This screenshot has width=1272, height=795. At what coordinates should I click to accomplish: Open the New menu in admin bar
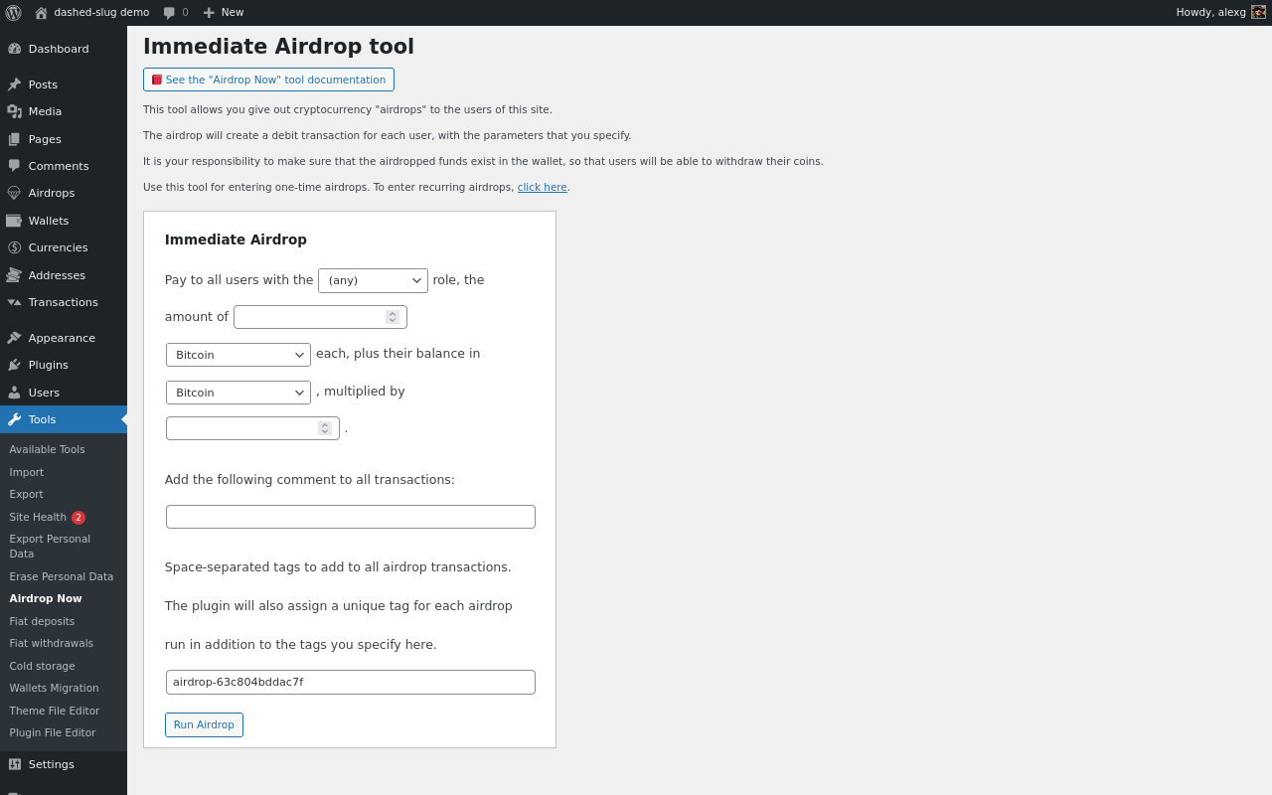click(224, 13)
